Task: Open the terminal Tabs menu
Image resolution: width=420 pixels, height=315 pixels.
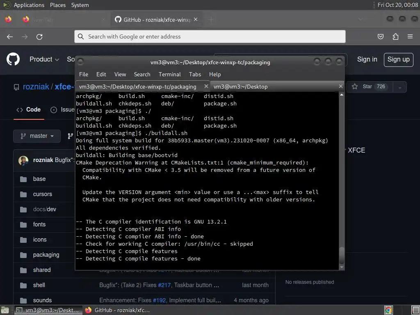Action: click(195, 75)
